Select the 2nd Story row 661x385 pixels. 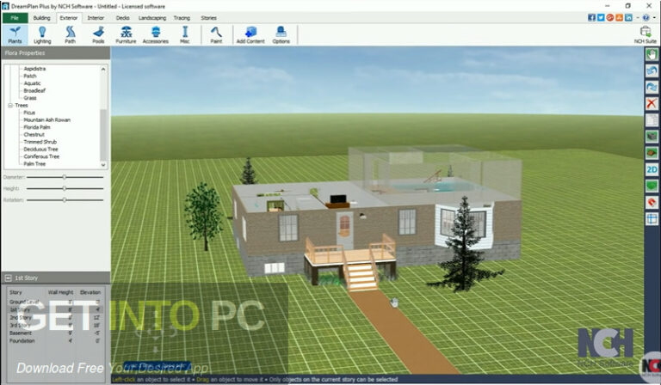click(x=55, y=317)
